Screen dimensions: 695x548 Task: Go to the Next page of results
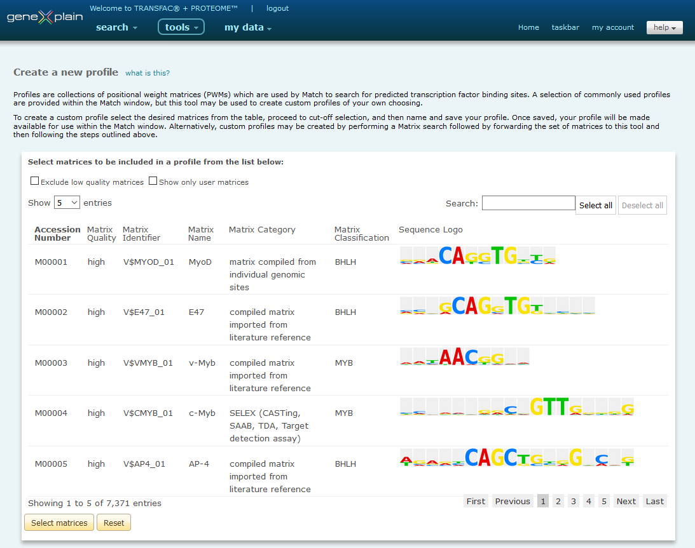pos(626,501)
